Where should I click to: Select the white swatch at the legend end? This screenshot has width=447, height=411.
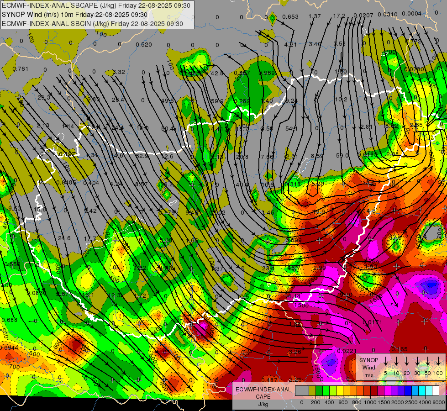click(x=435, y=391)
